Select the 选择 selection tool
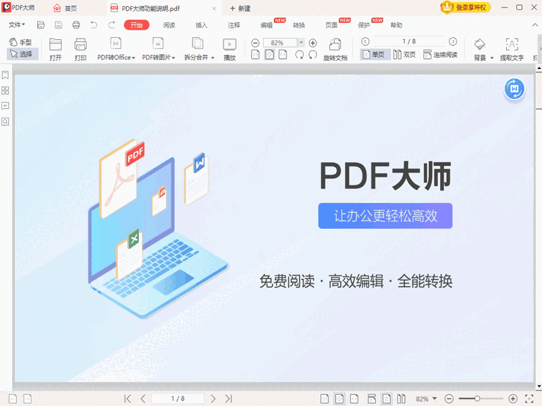 click(22, 54)
